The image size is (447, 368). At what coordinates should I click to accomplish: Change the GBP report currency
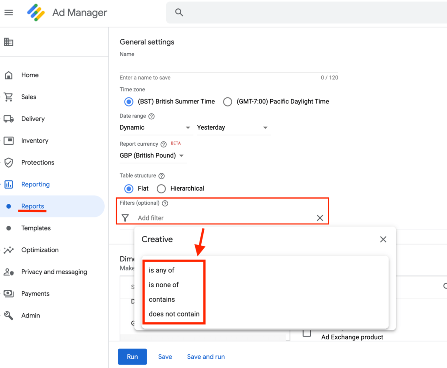(x=151, y=155)
